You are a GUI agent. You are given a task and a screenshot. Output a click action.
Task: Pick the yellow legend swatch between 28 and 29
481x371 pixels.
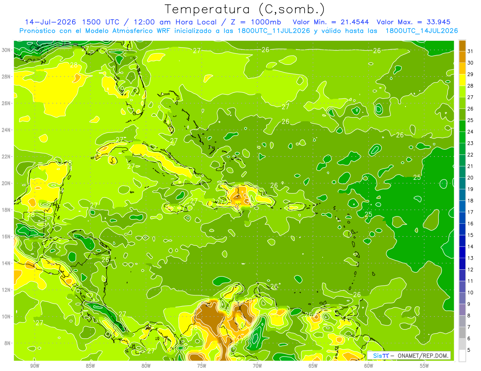coord(462,80)
